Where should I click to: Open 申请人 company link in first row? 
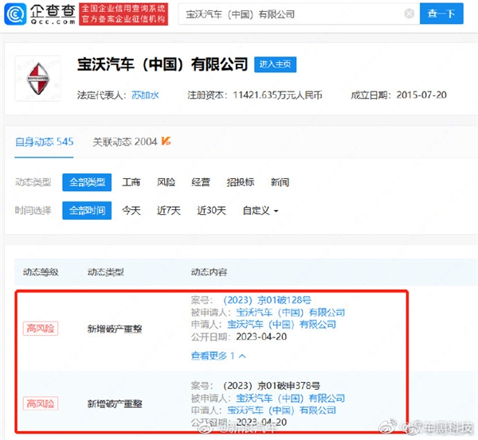point(281,325)
